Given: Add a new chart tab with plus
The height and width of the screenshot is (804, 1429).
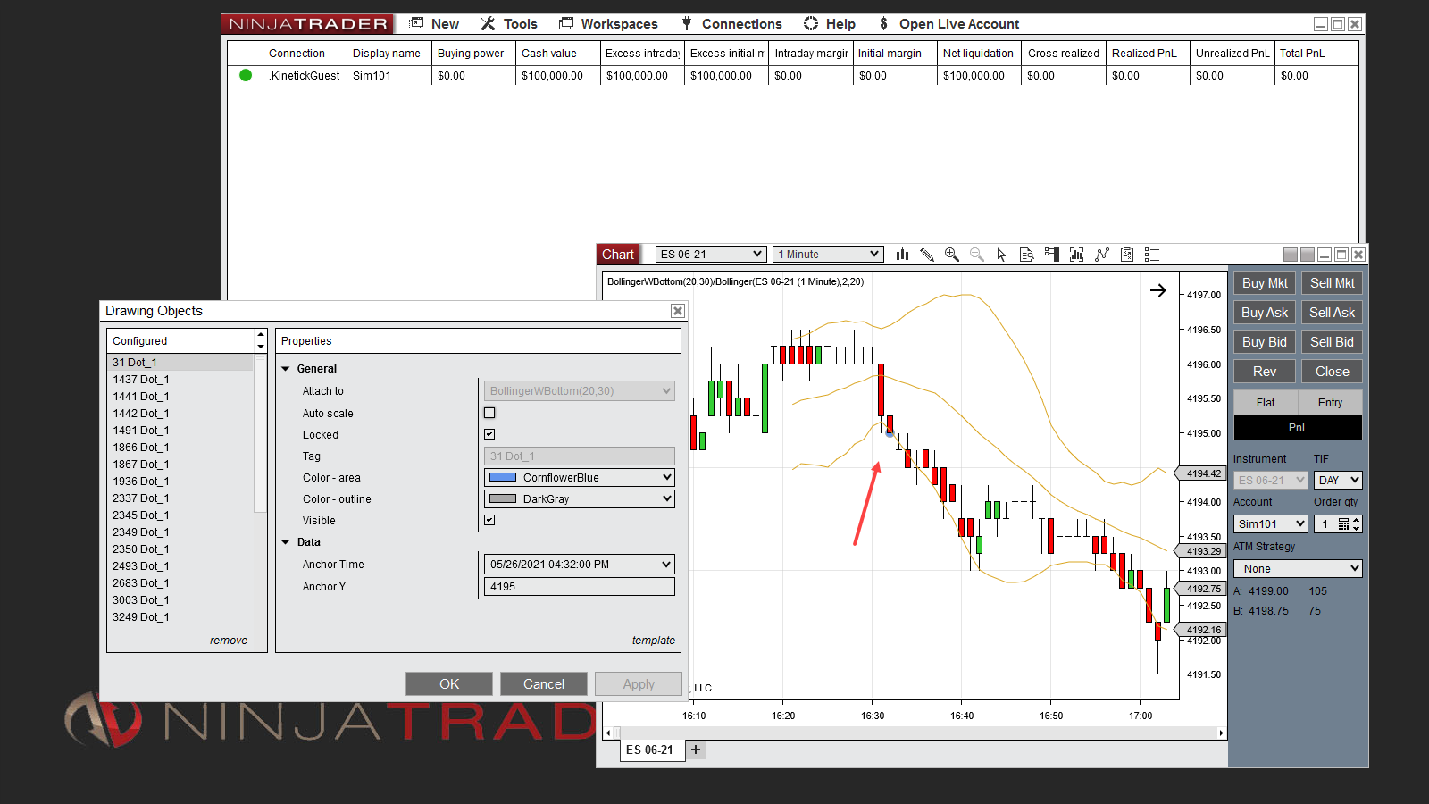Looking at the screenshot, I should coord(696,750).
